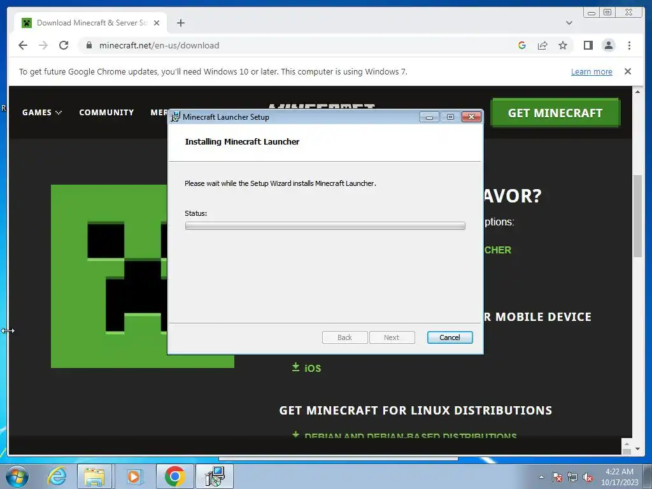Switch to the installer taskbar icon
652x489 pixels.
point(215,476)
